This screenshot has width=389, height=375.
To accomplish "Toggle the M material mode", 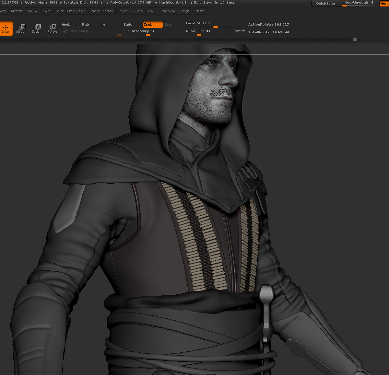I will click(x=111, y=25).
